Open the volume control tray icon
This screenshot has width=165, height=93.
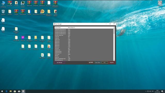(150, 91)
